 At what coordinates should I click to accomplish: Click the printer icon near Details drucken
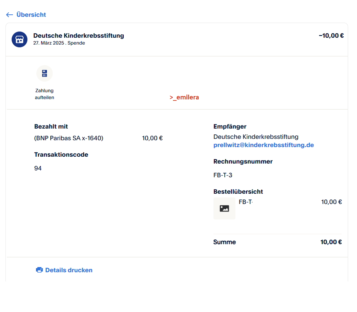[39, 270]
